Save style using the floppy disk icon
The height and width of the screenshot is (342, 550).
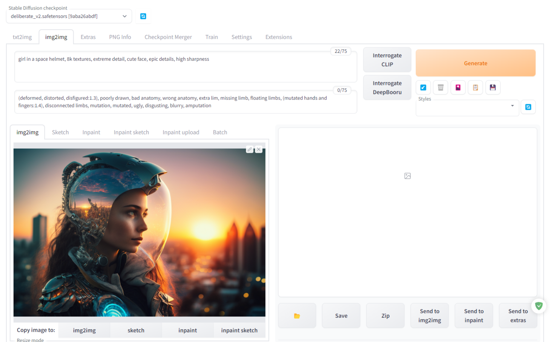(x=493, y=88)
